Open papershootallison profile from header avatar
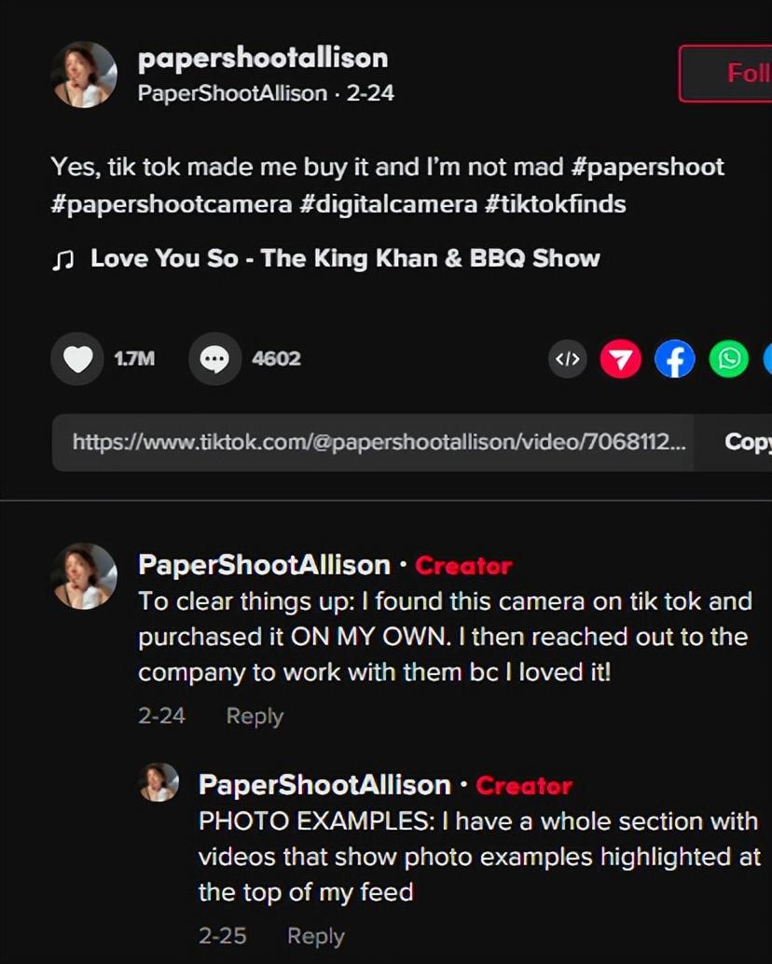This screenshot has width=772, height=964. (84, 75)
